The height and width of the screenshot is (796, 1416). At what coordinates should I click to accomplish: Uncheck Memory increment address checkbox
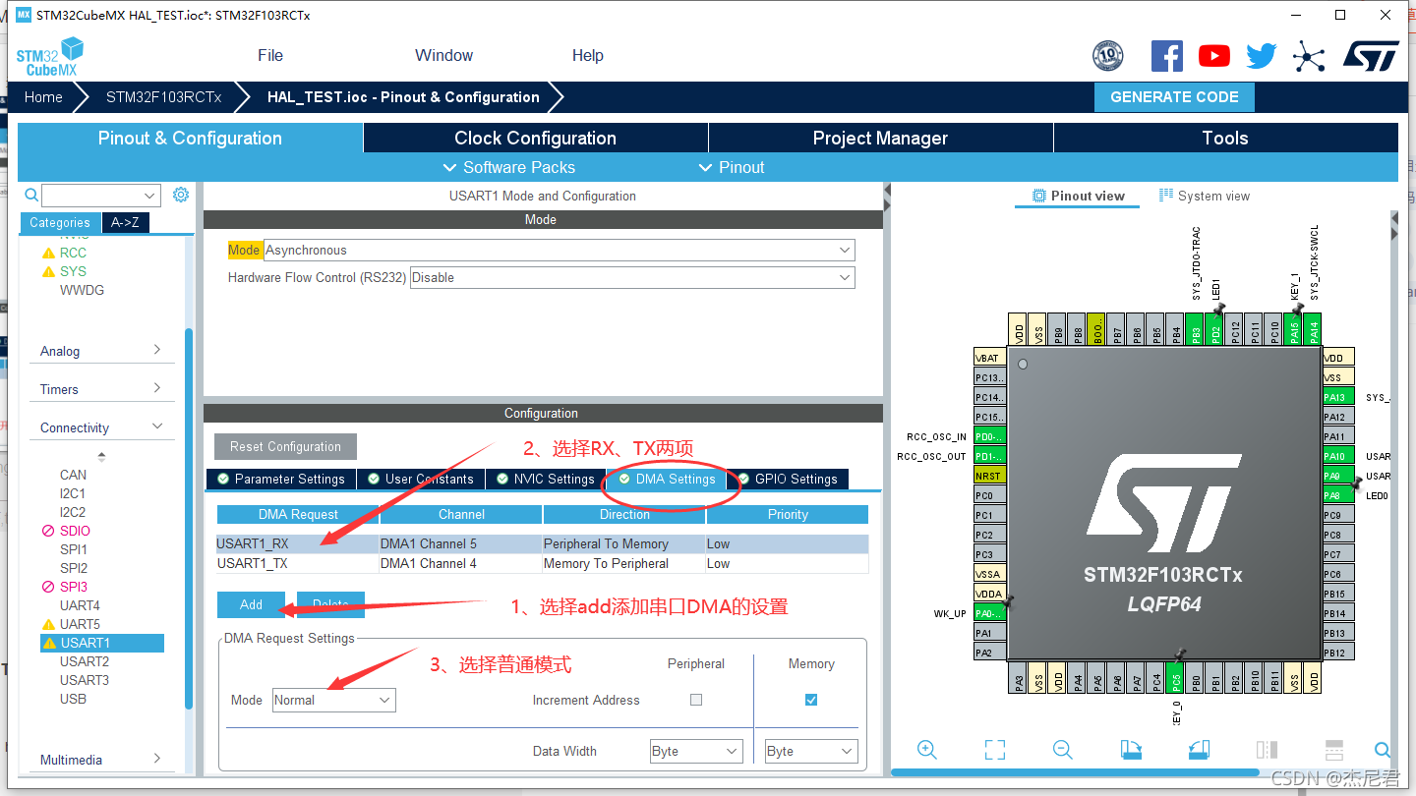pyautogui.click(x=811, y=700)
